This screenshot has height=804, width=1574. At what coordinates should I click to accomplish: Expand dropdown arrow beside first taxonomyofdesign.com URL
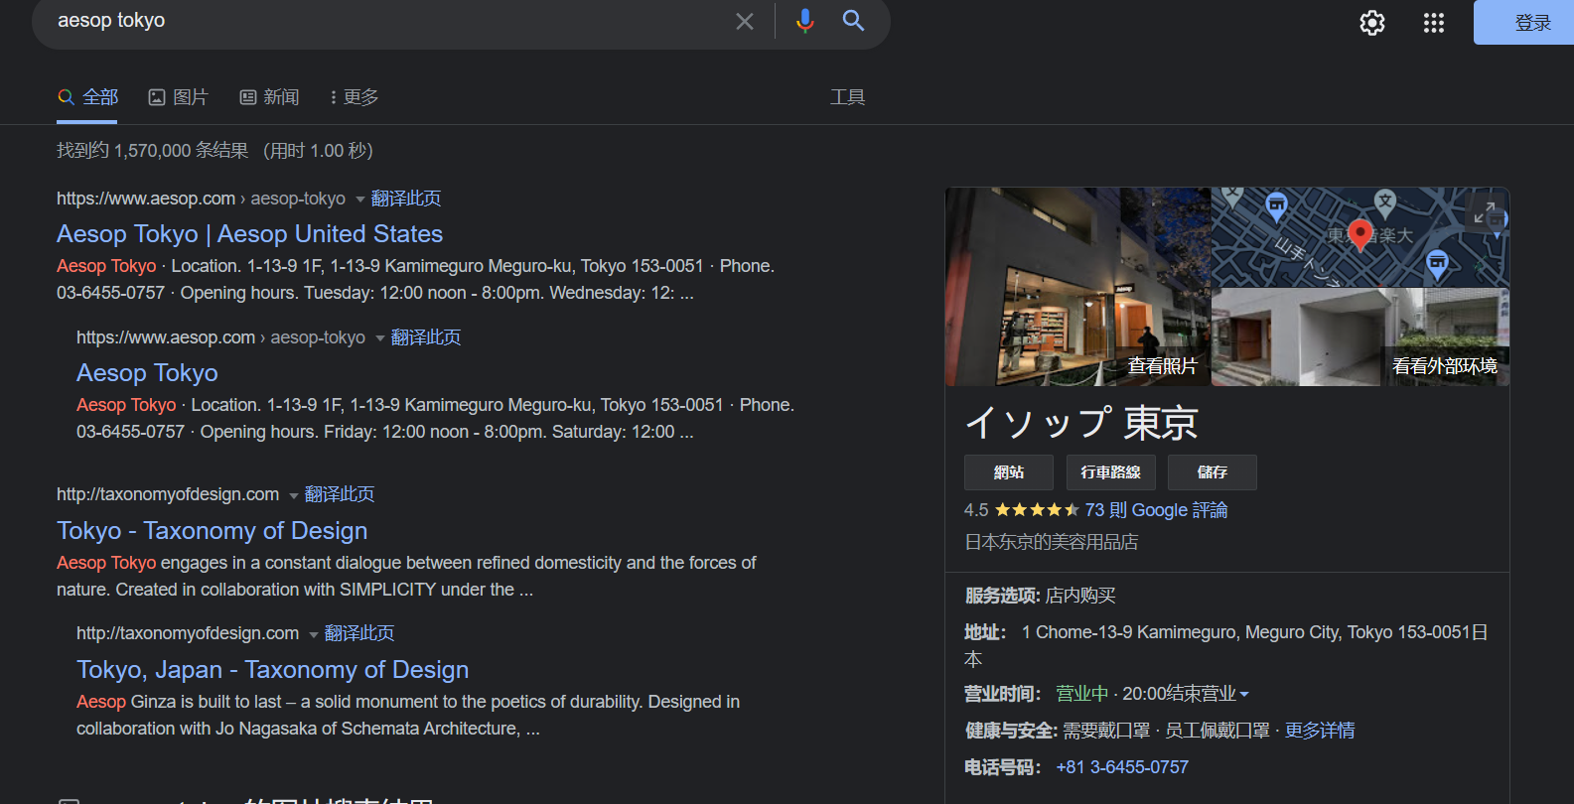point(293,495)
